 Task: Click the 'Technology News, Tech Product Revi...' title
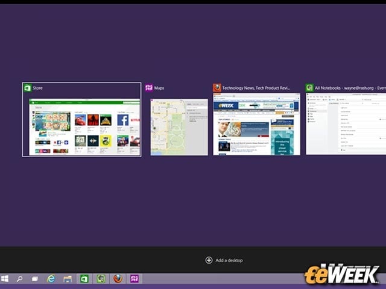tap(256, 88)
